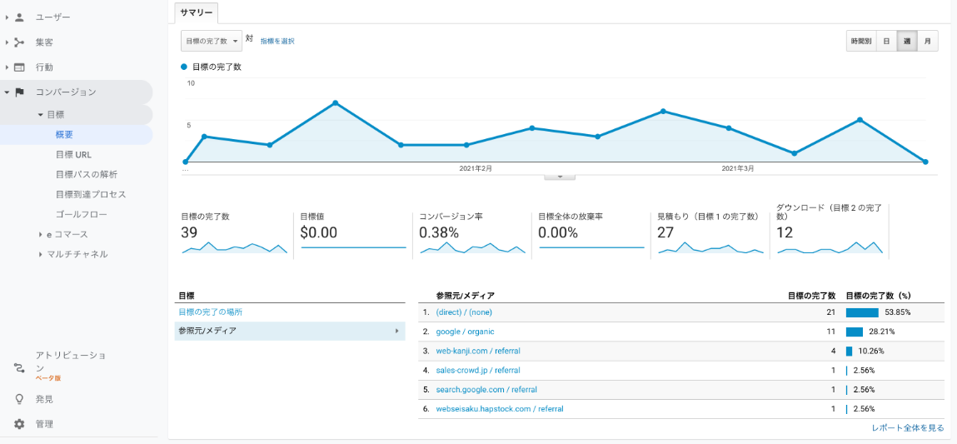Image resolution: width=957 pixels, height=444 pixels.
Task: Expand the マルチチャネル tree section
Action: [x=41, y=254]
